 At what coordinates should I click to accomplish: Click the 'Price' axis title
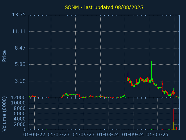(x=4, y=56)
